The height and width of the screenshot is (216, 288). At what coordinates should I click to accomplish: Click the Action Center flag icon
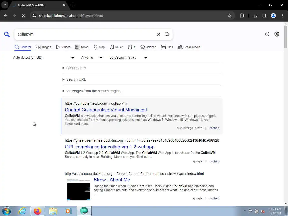tap(250, 211)
